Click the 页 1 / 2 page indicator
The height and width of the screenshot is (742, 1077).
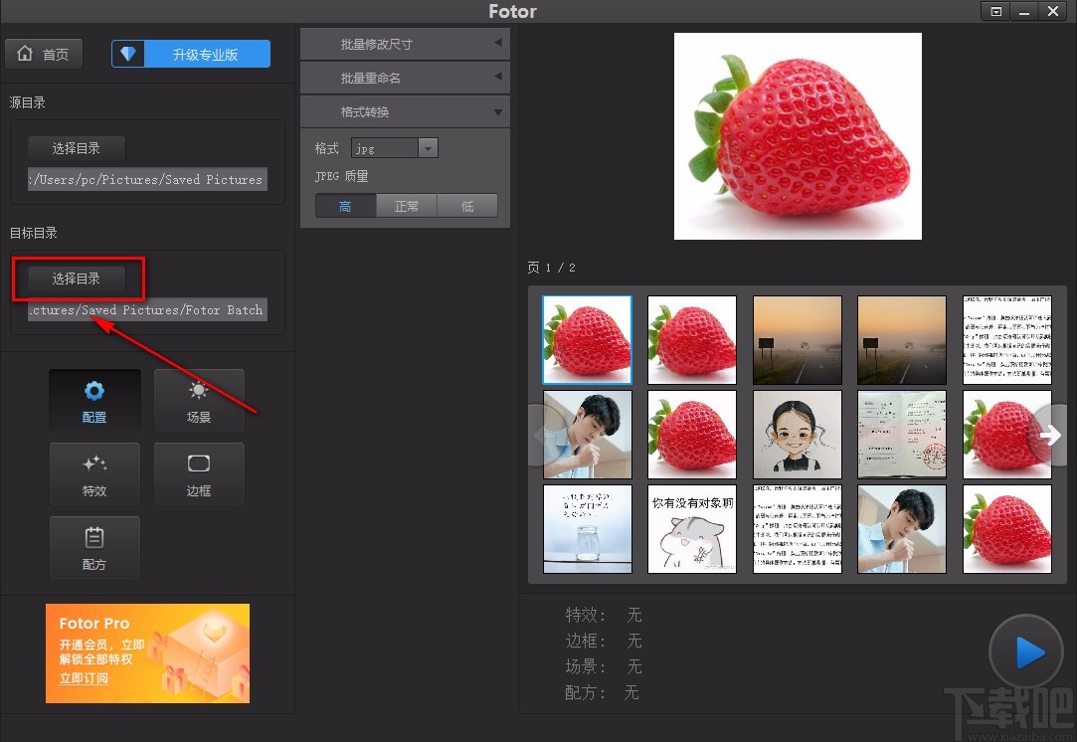pos(551,268)
